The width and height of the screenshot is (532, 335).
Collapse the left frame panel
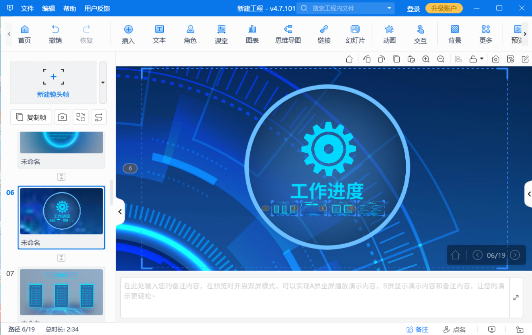[x=120, y=212]
